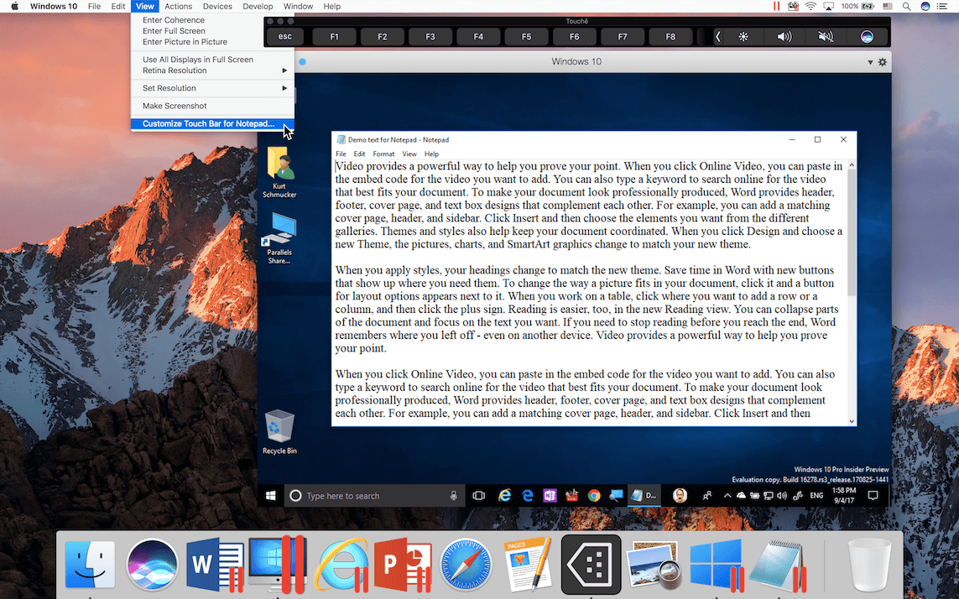Open Microsoft Word in the Dock

214,564
